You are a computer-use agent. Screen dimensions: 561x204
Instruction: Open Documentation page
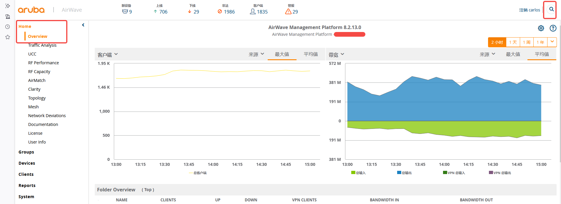[x=43, y=124]
